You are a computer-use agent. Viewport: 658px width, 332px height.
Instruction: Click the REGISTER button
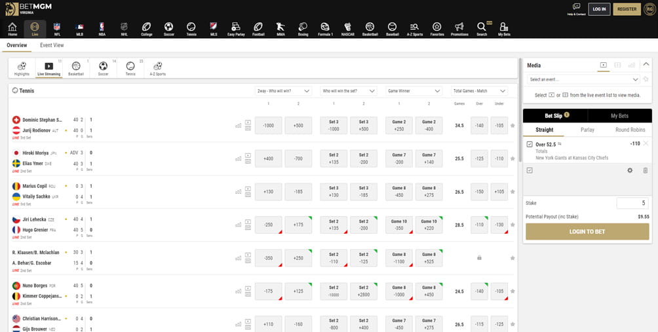tap(627, 9)
